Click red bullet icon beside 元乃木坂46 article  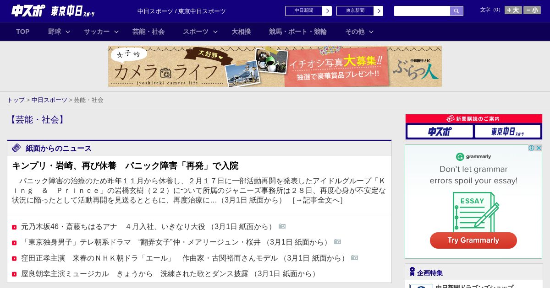(14, 227)
